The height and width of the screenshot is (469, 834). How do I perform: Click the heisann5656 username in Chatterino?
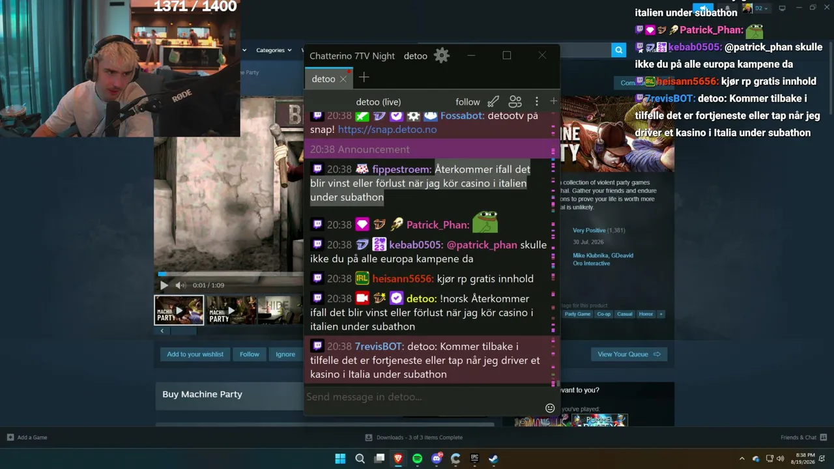403,279
